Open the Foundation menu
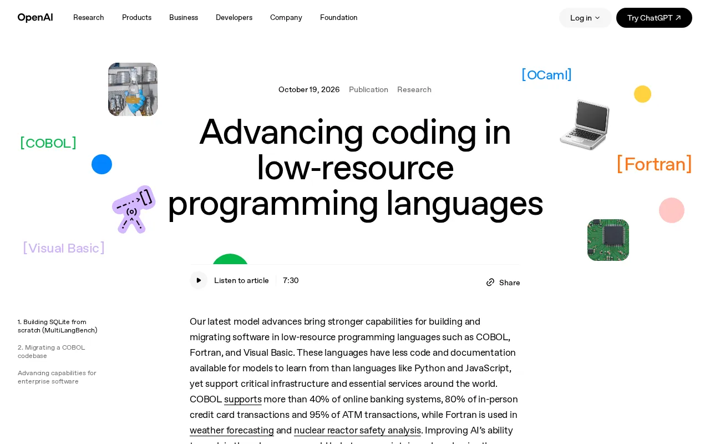The height and width of the screenshot is (444, 710). click(339, 18)
